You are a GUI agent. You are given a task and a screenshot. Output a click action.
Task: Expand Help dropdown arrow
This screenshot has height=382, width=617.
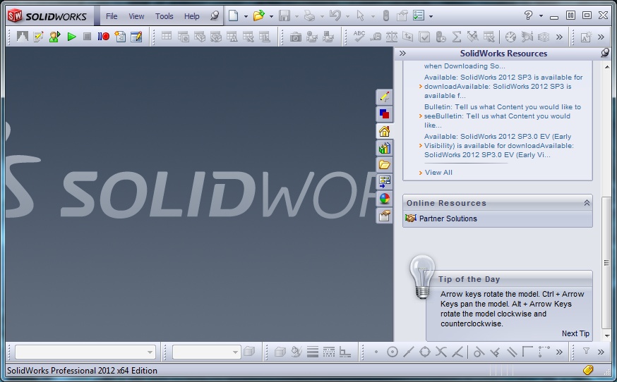(541, 16)
